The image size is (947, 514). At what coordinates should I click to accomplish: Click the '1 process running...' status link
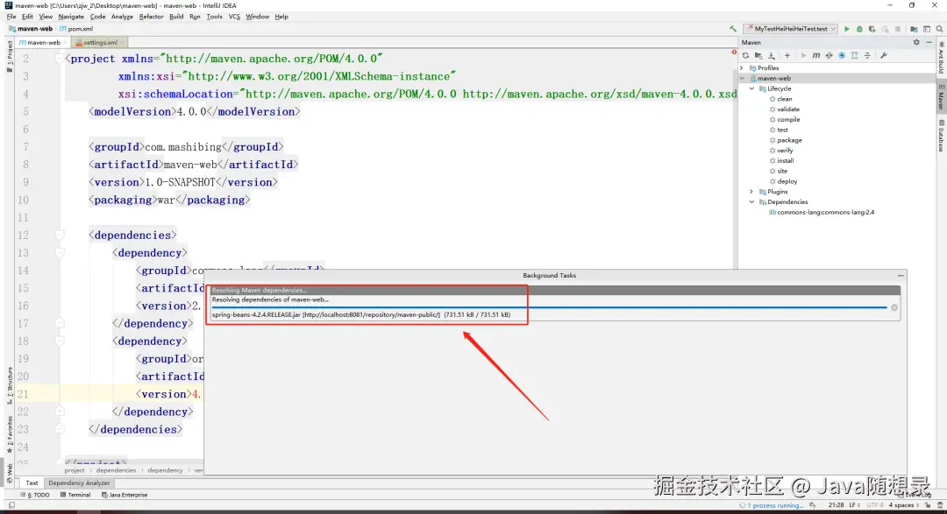point(775,505)
